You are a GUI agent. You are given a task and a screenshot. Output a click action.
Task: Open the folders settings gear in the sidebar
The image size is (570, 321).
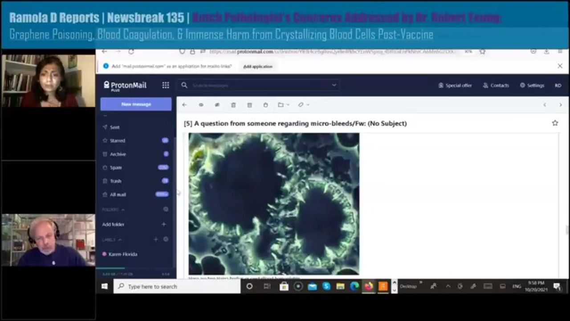point(166,209)
